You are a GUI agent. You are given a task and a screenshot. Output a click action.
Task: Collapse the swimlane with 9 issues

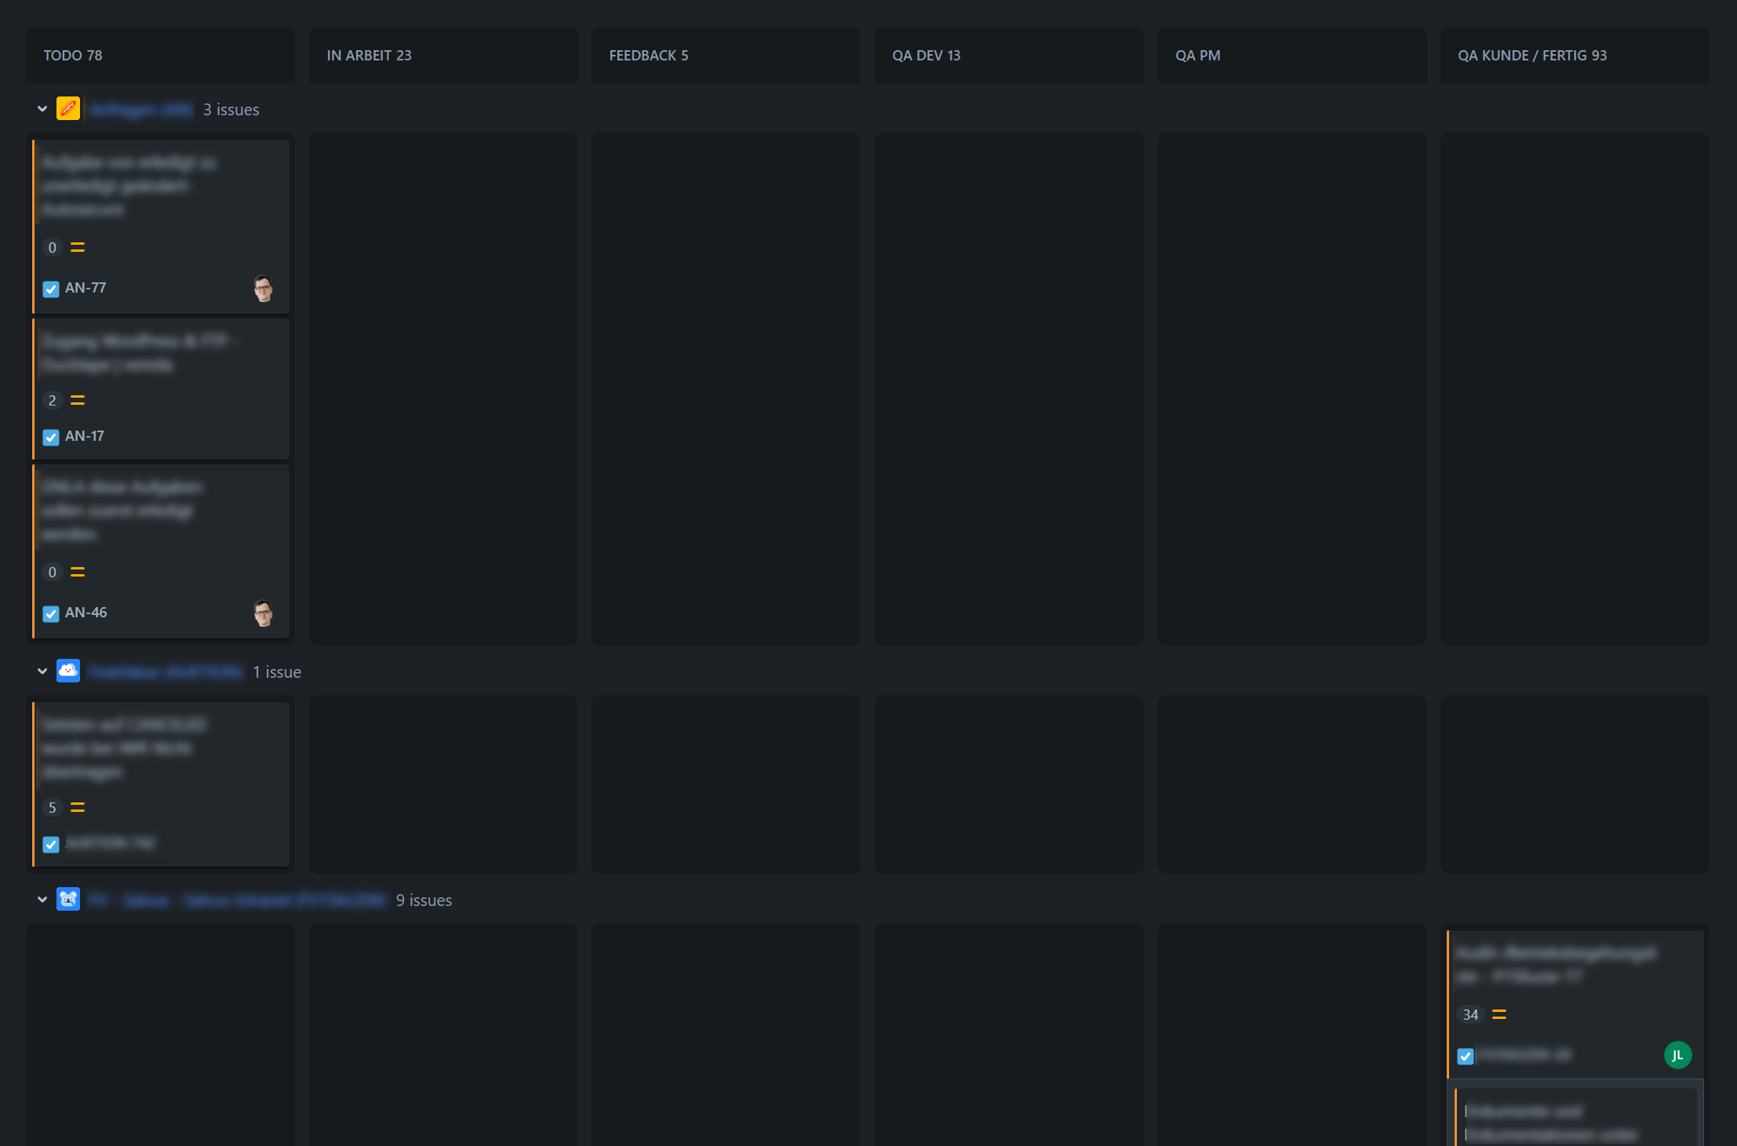(x=42, y=900)
